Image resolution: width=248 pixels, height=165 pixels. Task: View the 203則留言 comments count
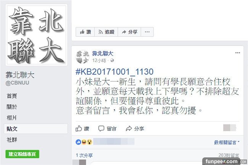[x=229, y=155]
